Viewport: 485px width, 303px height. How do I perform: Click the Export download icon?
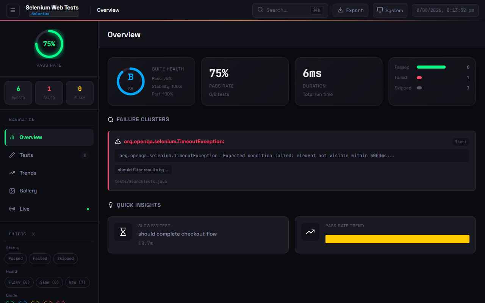341,10
